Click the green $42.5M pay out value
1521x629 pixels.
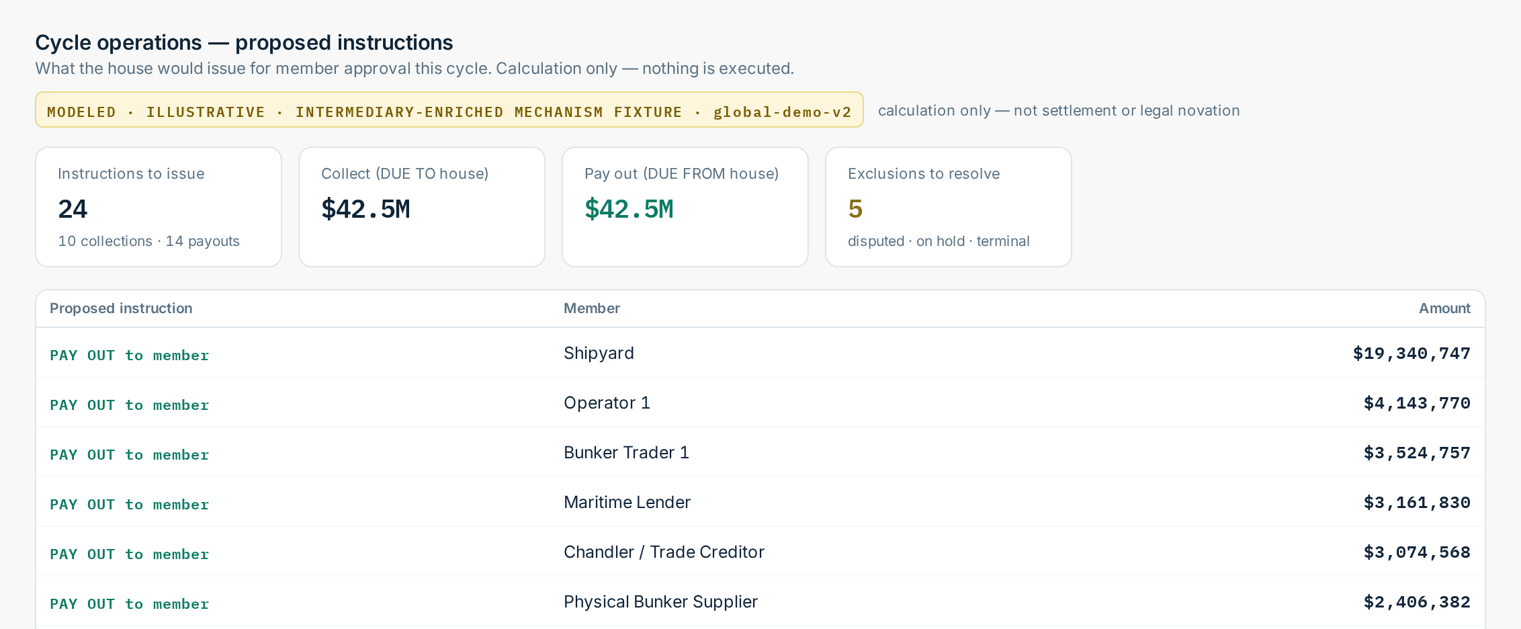click(x=629, y=209)
